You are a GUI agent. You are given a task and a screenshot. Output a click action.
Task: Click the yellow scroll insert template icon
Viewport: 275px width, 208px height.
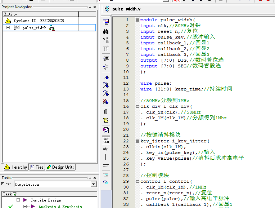(x=106, y=120)
